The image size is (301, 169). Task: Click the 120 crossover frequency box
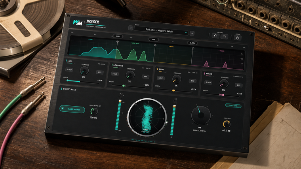point(118,36)
